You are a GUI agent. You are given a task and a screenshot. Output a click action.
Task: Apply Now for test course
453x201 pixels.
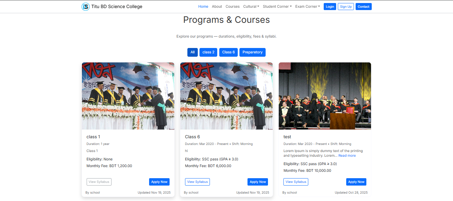[356, 182]
